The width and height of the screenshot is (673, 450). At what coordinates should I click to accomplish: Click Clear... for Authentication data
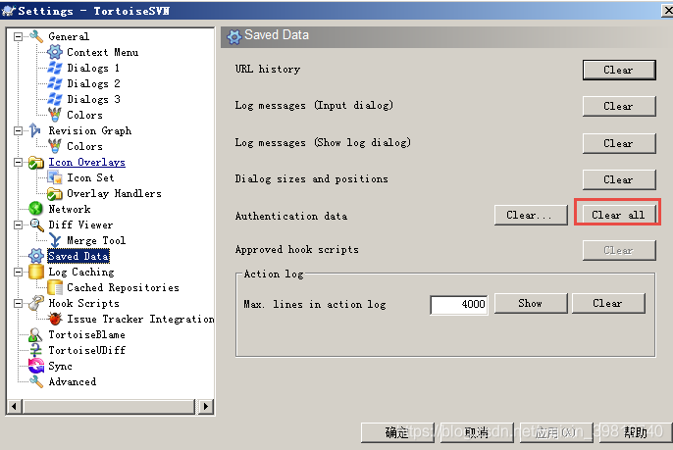pyautogui.click(x=531, y=215)
